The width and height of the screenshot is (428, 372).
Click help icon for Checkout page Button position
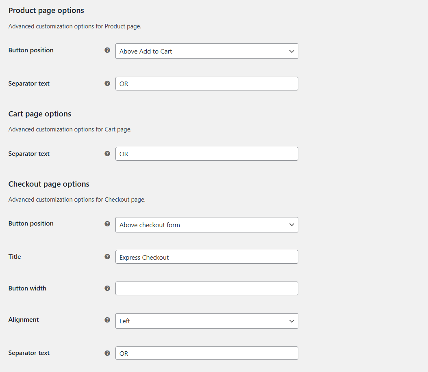107,224
